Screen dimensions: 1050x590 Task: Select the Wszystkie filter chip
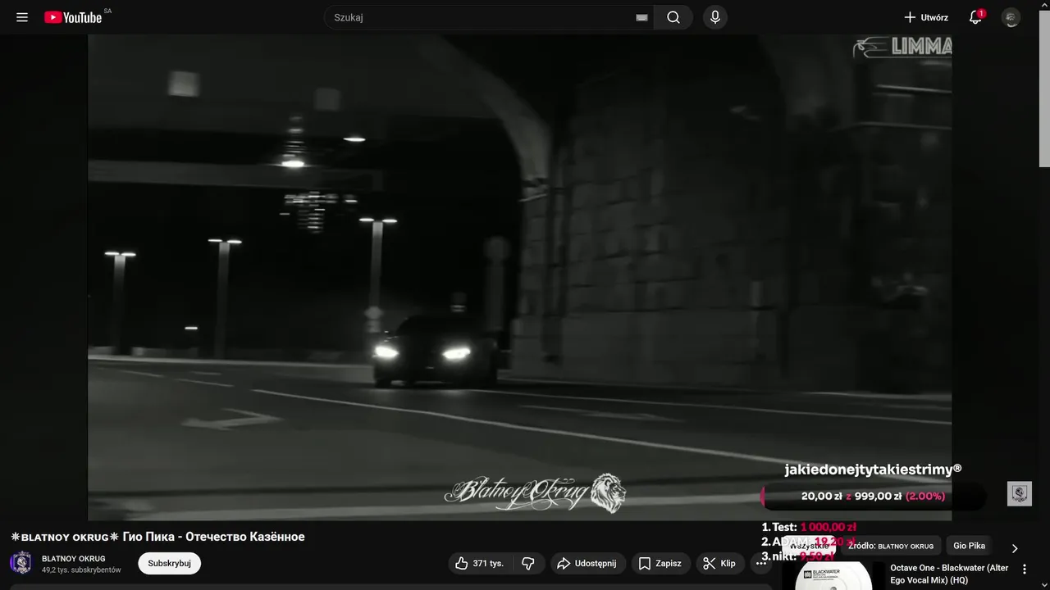[809, 546]
